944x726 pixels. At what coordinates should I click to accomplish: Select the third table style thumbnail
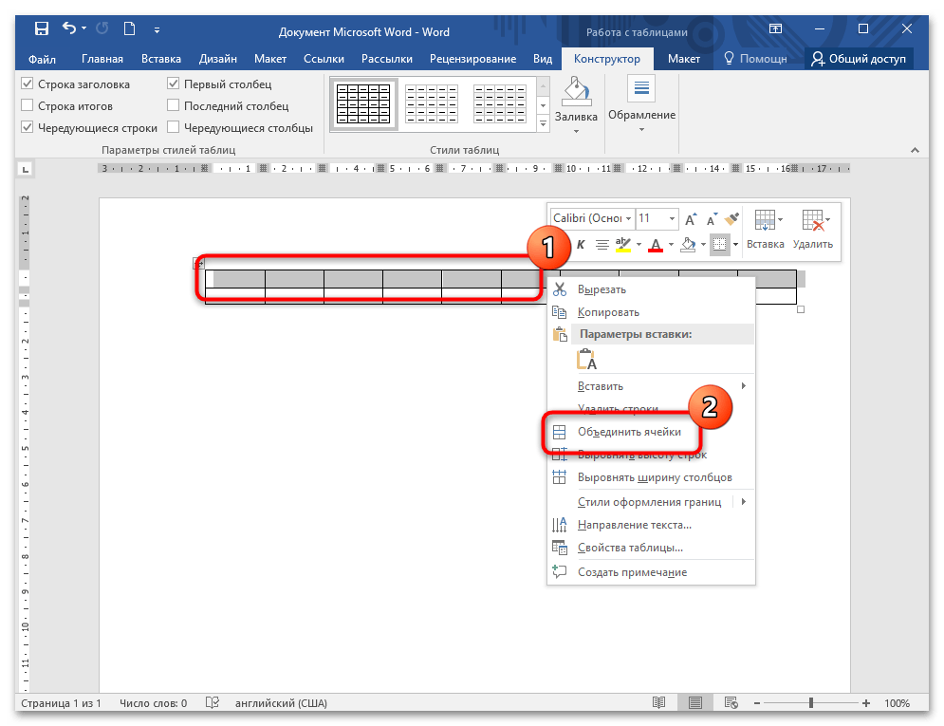[x=500, y=103]
